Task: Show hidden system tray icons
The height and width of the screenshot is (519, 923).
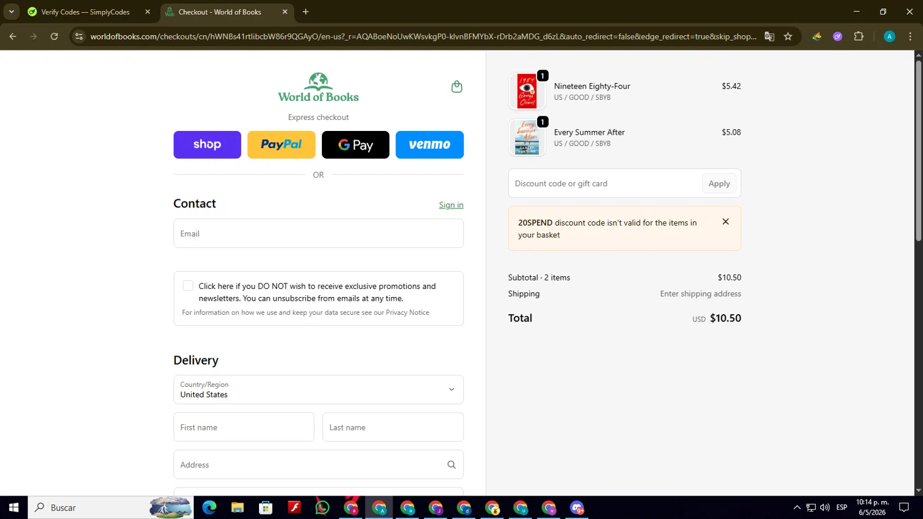Action: tap(797, 507)
